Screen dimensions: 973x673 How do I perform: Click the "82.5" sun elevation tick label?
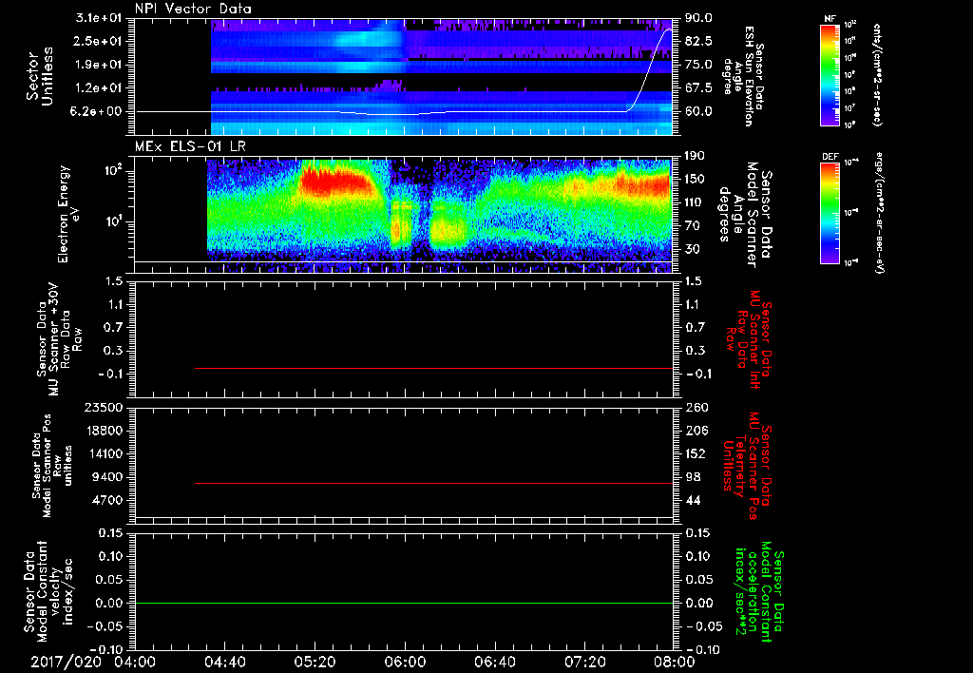click(x=698, y=41)
